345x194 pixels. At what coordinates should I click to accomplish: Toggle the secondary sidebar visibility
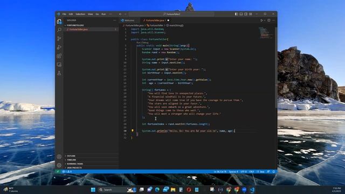[x=246, y=14]
